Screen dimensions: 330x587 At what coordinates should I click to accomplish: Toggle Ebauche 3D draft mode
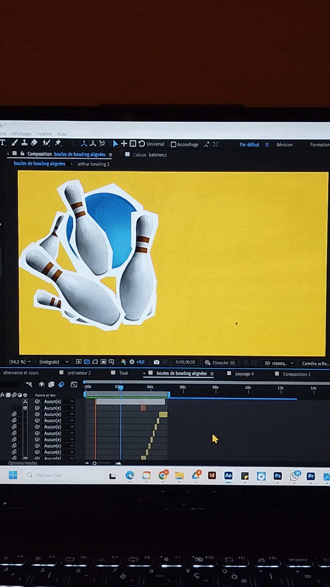pyautogui.click(x=220, y=363)
